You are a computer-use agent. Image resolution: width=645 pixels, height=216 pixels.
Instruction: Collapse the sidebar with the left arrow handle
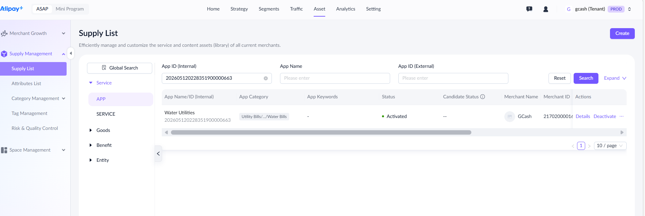(71, 53)
